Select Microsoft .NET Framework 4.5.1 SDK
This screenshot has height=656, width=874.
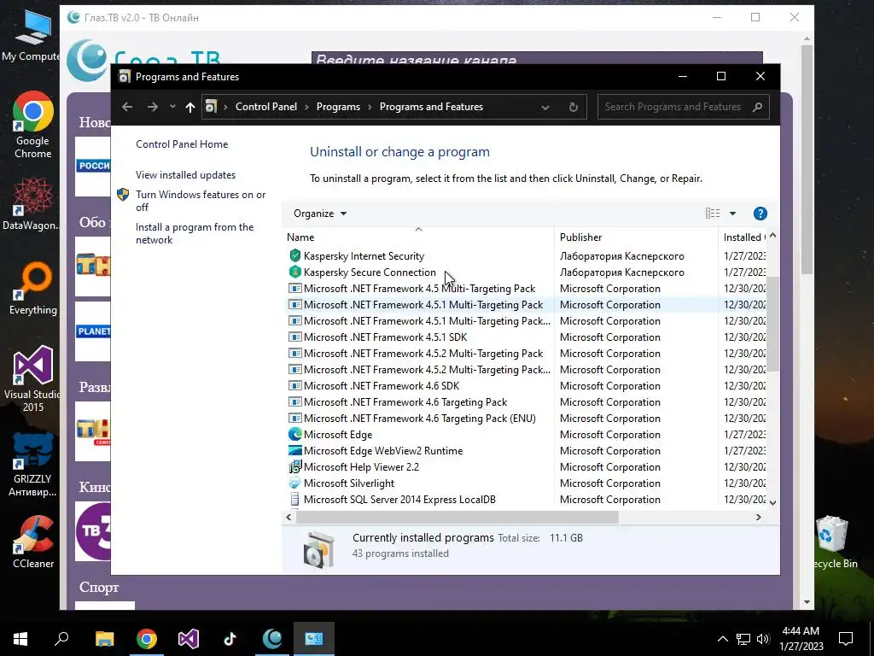tap(526, 337)
